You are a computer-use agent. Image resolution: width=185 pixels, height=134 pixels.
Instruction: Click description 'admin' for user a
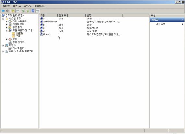90,19
